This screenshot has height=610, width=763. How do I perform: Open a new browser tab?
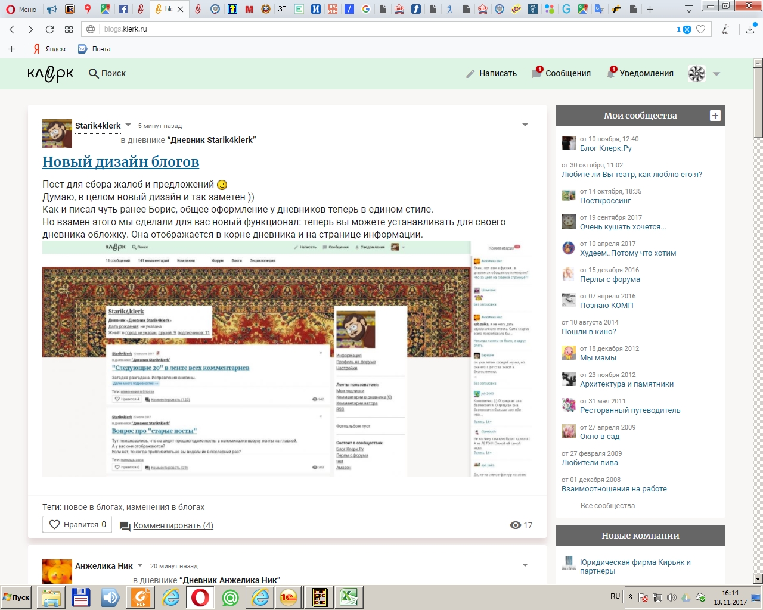650,9
